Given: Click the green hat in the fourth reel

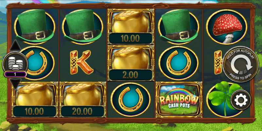Looking at the screenshot, I should coord(178,27).
